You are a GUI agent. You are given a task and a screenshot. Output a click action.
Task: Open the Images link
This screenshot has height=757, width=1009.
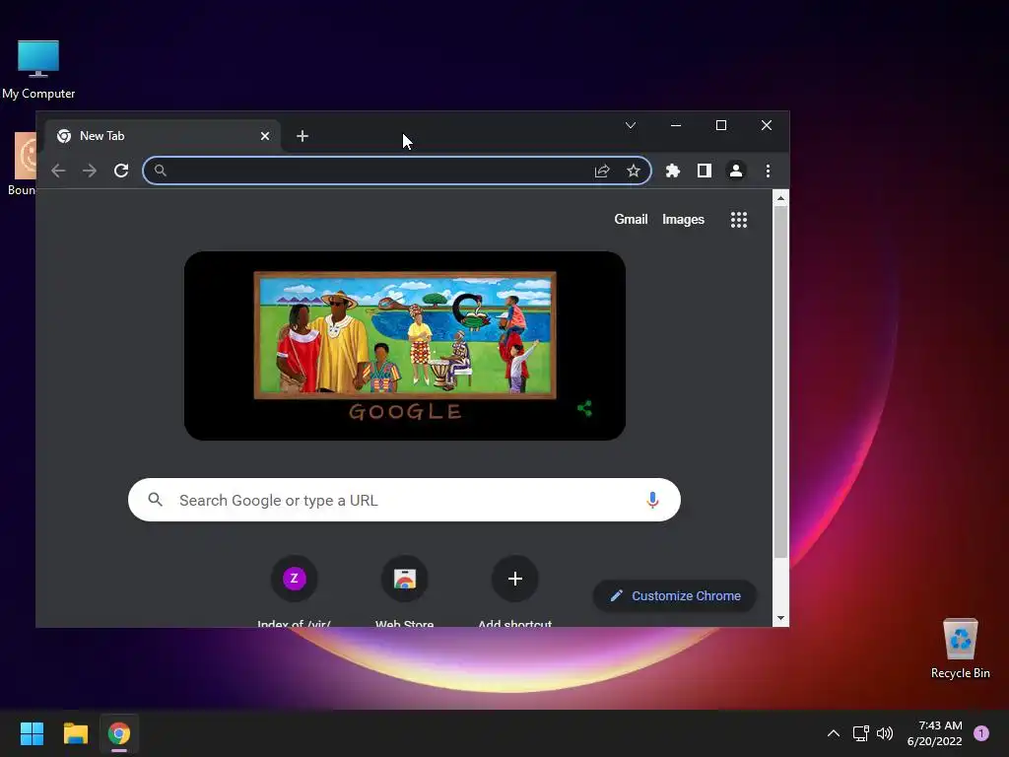pyautogui.click(x=684, y=220)
